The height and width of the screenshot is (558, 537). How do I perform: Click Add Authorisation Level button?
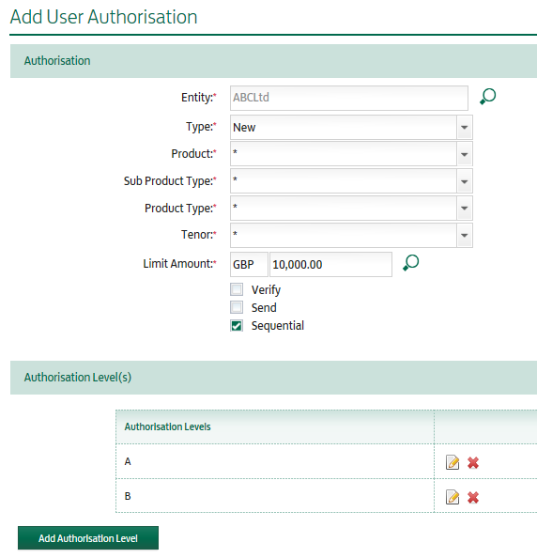click(x=88, y=538)
